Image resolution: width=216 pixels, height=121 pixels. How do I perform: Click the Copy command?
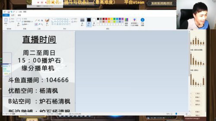[12, 22]
